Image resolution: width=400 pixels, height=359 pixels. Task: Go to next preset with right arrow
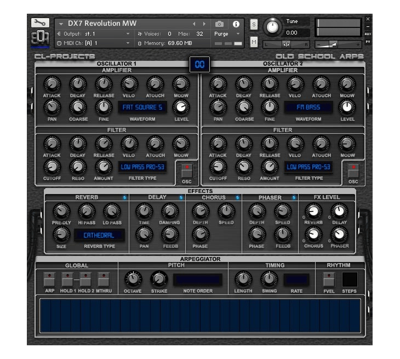pyautogui.click(x=204, y=24)
